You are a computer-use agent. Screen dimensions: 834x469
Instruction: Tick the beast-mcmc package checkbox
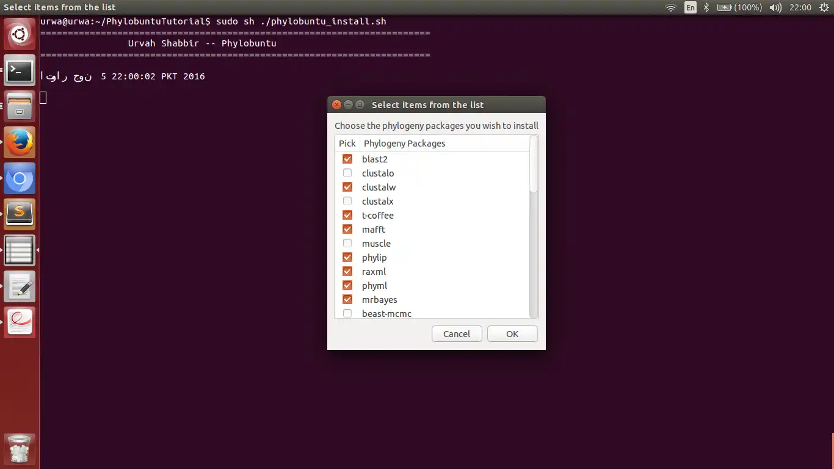pos(347,313)
